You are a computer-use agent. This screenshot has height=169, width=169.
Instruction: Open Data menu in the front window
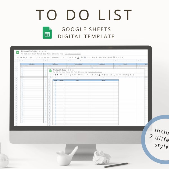click(72, 72)
